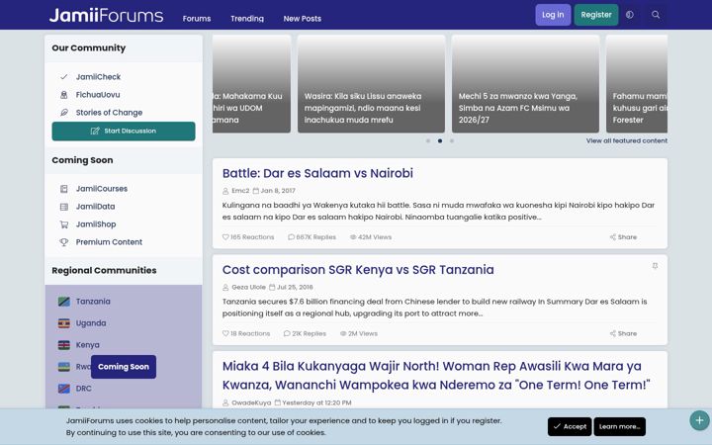The width and height of the screenshot is (712, 445).
Task: Open Miaka 4 Bila Kukanyaga Wajir North thread
Action: (436, 376)
